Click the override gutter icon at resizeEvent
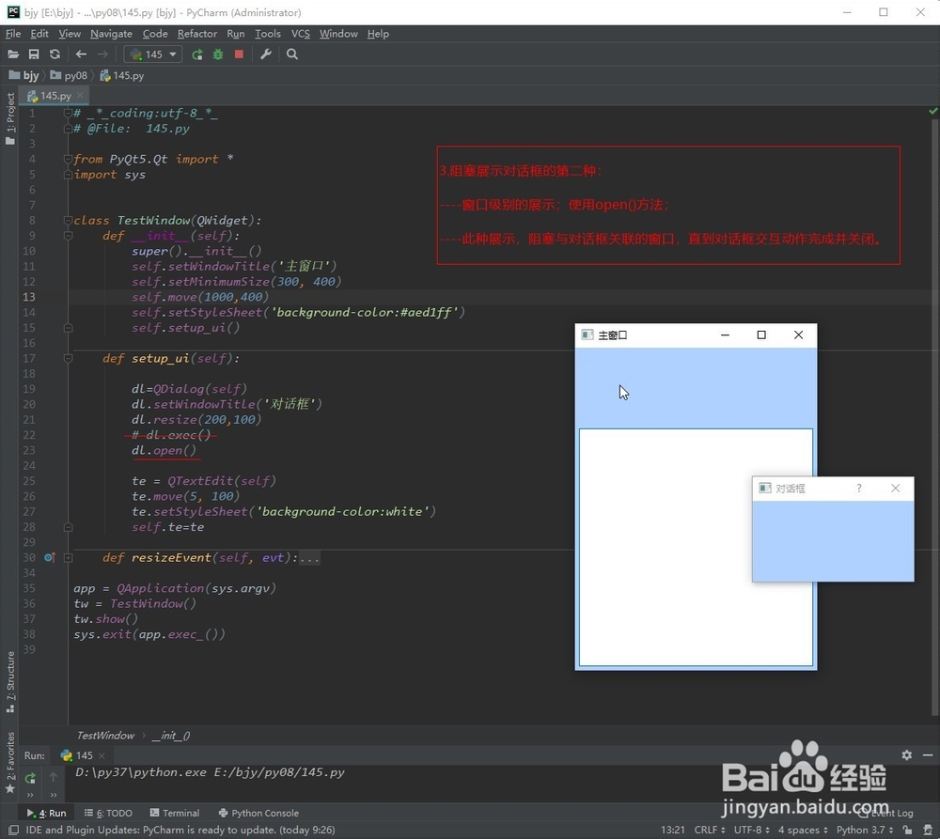 pyautogui.click(x=50, y=558)
